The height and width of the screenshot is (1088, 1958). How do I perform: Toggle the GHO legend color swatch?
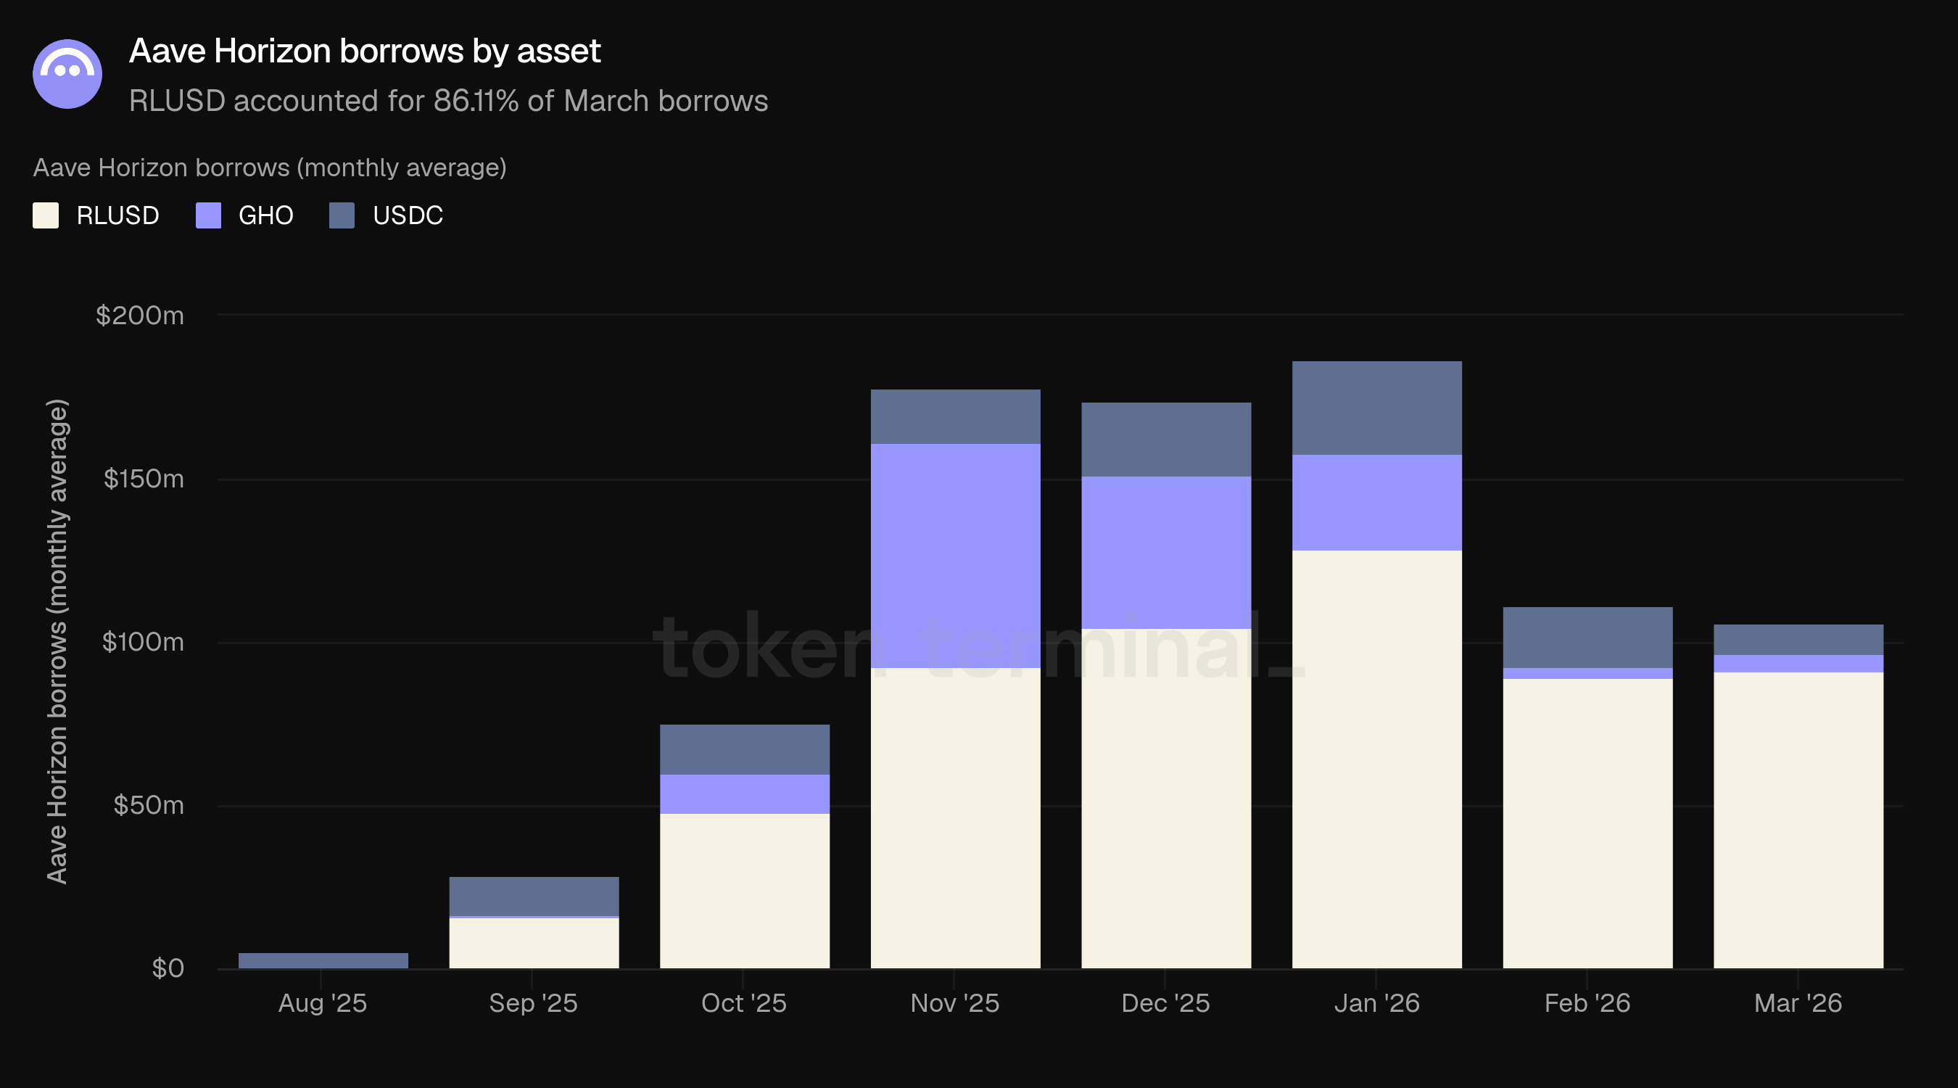[208, 215]
